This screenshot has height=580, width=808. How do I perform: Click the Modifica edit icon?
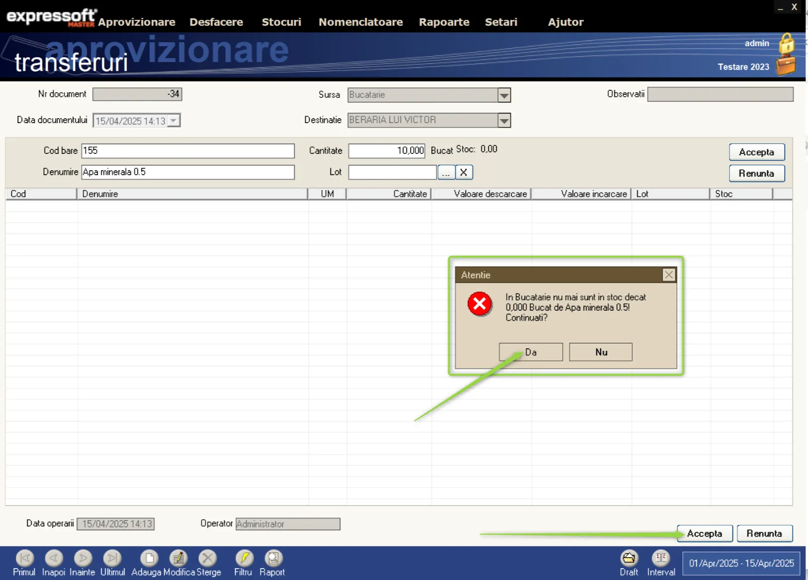coord(178,558)
